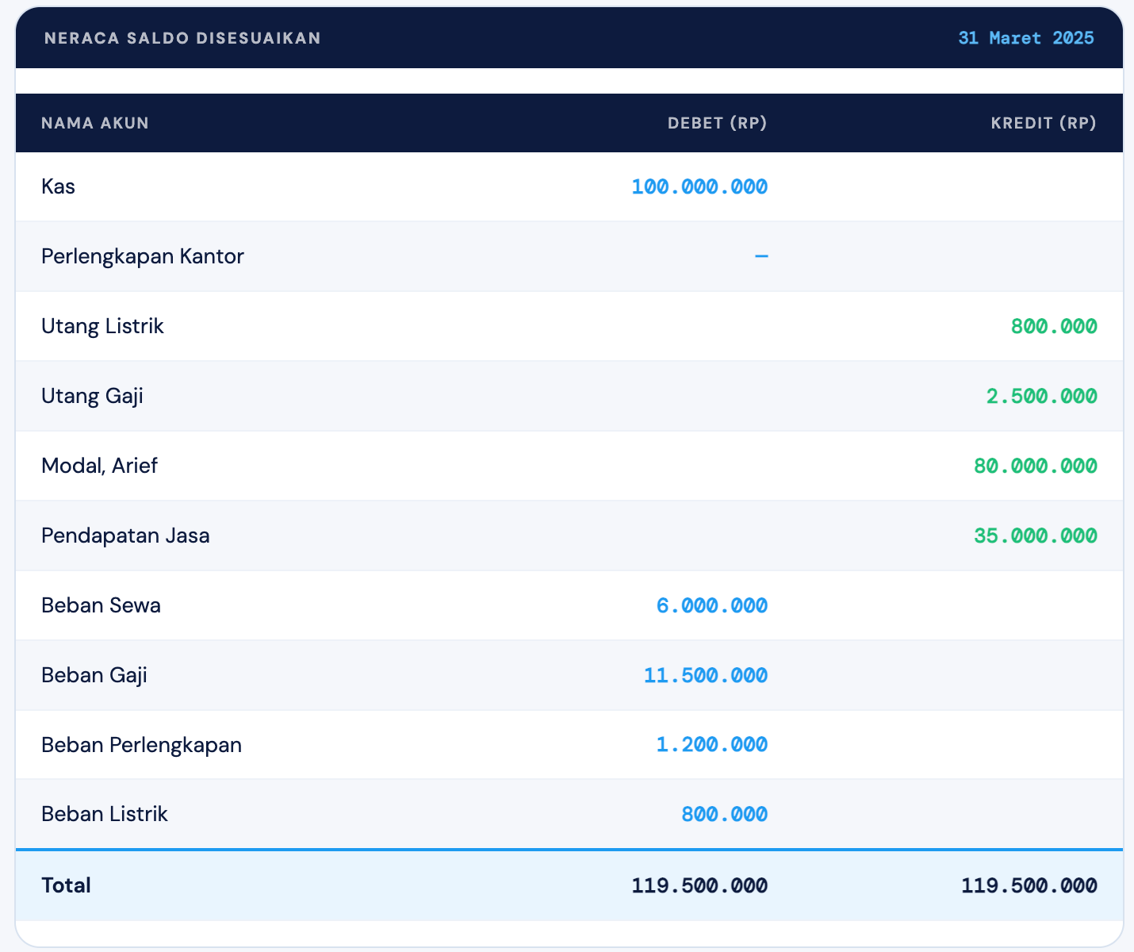The width and height of the screenshot is (1134, 952).
Task: Click the Modal, Arief account name
Action: click(99, 466)
